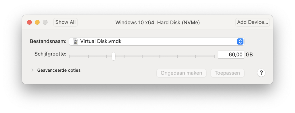Click the 60,00 disk size field
The width and height of the screenshot is (295, 113).
231,54
